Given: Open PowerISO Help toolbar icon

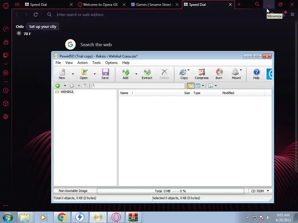Looking at the screenshot, I should click(x=256, y=74).
